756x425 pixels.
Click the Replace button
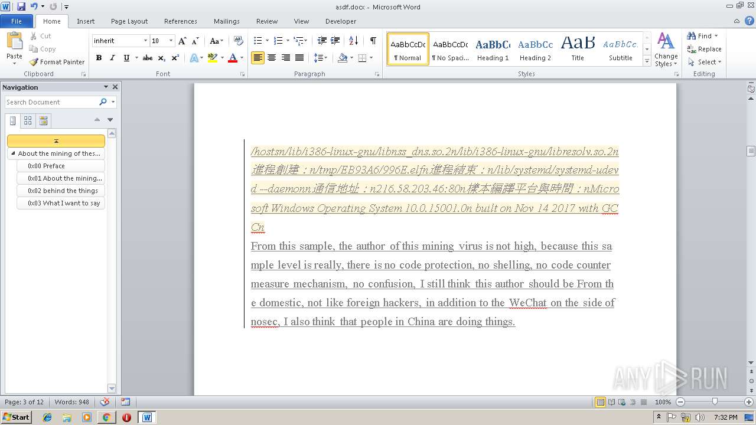pos(704,49)
